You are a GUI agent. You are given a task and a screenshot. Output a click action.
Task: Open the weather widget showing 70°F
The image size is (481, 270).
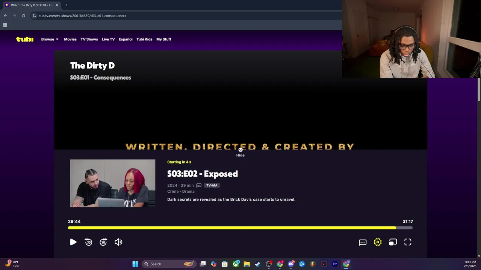[12, 264]
